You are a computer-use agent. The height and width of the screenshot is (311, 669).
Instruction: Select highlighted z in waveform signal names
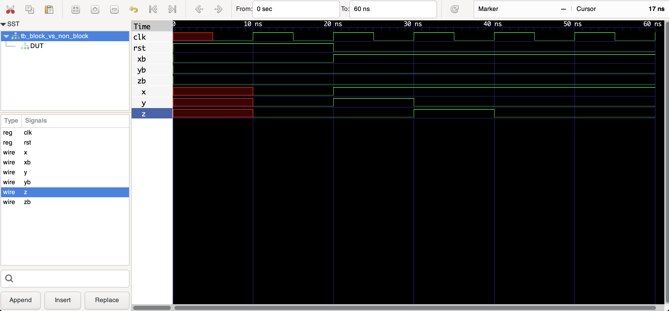coord(152,114)
